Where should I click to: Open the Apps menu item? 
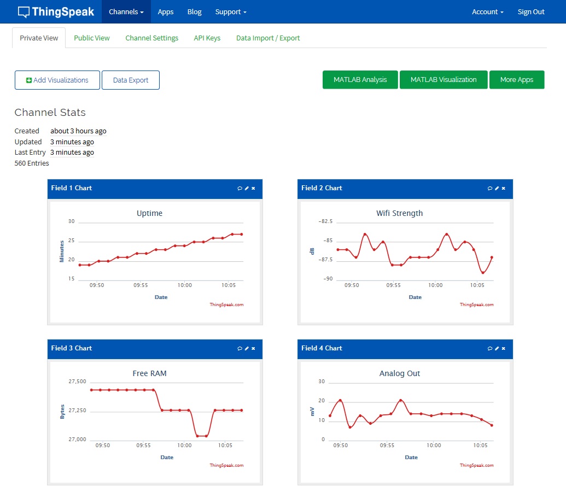[166, 12]
